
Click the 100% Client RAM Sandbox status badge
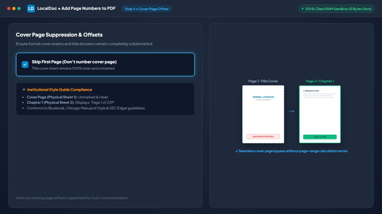coord(337,9)
